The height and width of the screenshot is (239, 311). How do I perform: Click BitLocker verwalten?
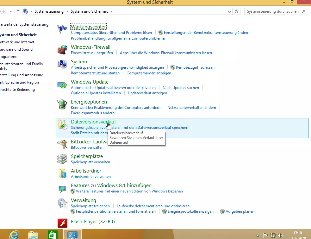pos(87,148)
